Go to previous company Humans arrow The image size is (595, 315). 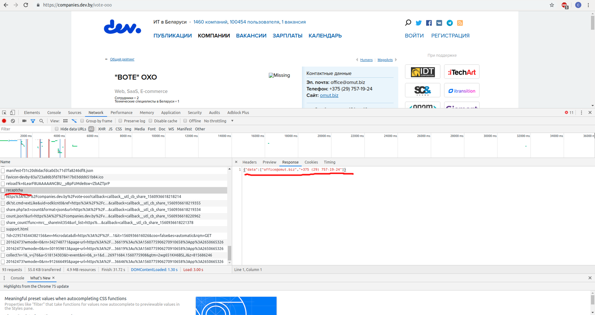click(357, 60)
